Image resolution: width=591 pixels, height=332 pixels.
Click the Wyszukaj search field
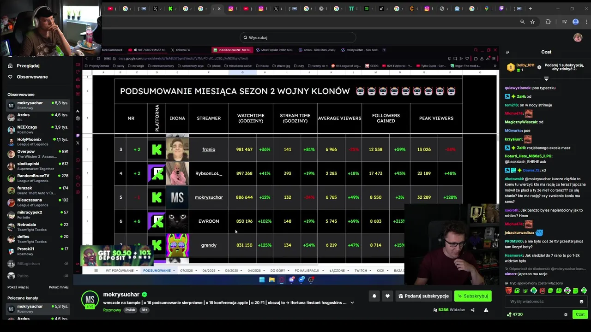point(298,37)
